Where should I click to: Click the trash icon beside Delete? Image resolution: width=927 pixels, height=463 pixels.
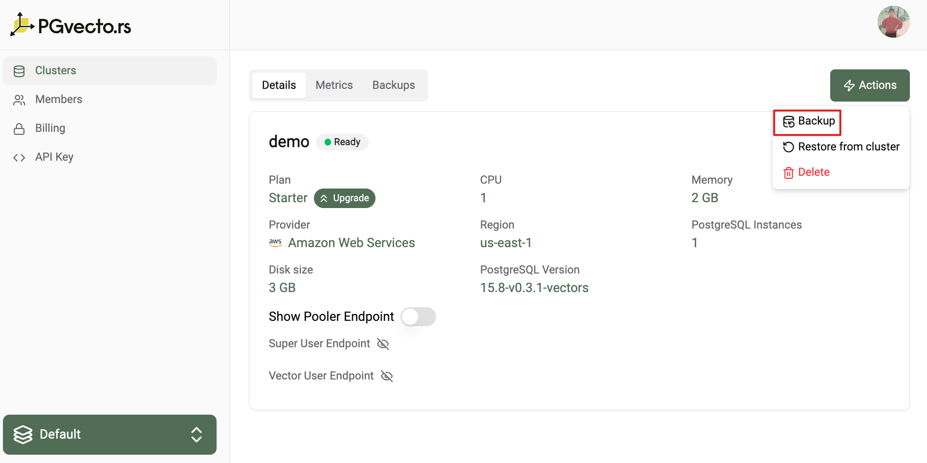tap(788, 173)
